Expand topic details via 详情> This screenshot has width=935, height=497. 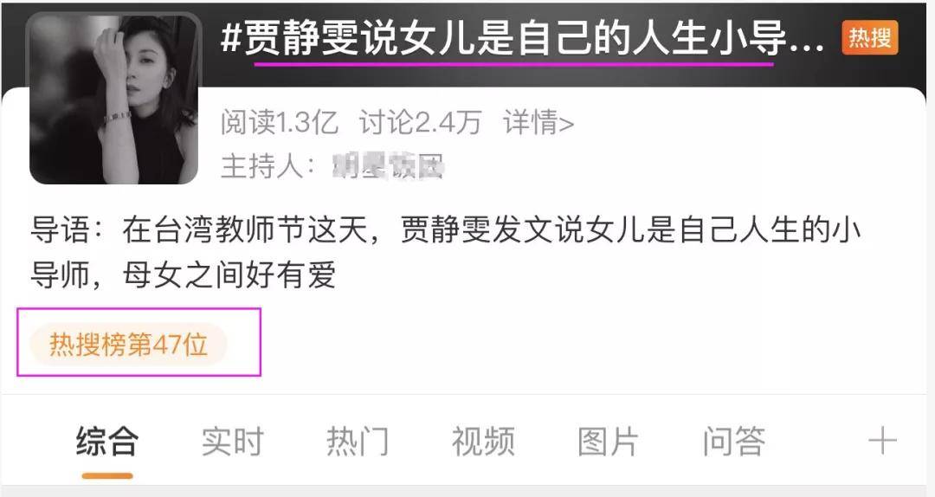[x=538, y=122]
